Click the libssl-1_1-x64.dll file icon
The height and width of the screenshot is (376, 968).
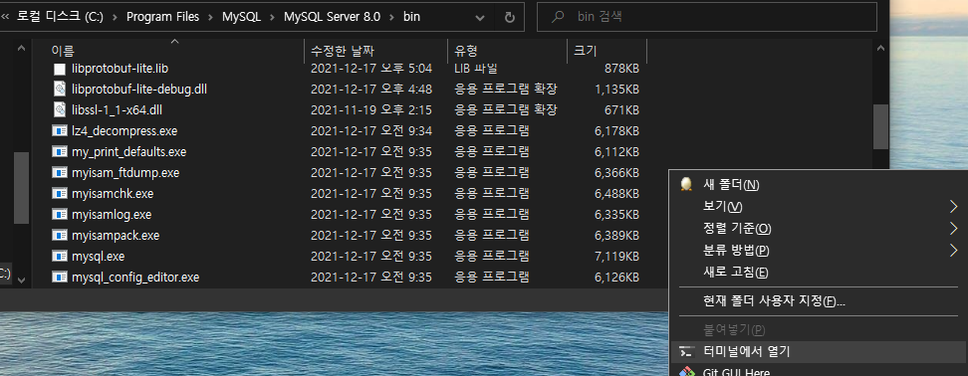click(x=60, y=109)
